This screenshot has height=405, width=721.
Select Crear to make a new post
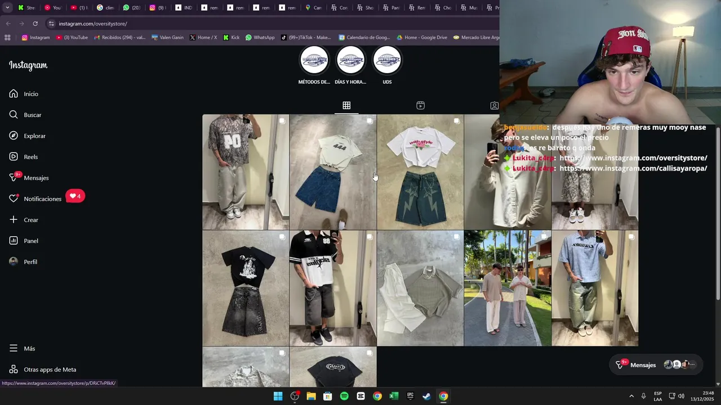click(x=24, y=220)
